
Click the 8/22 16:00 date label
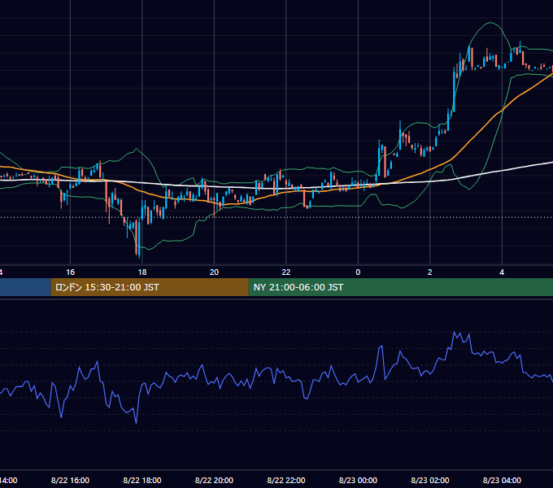click(70, 480)
